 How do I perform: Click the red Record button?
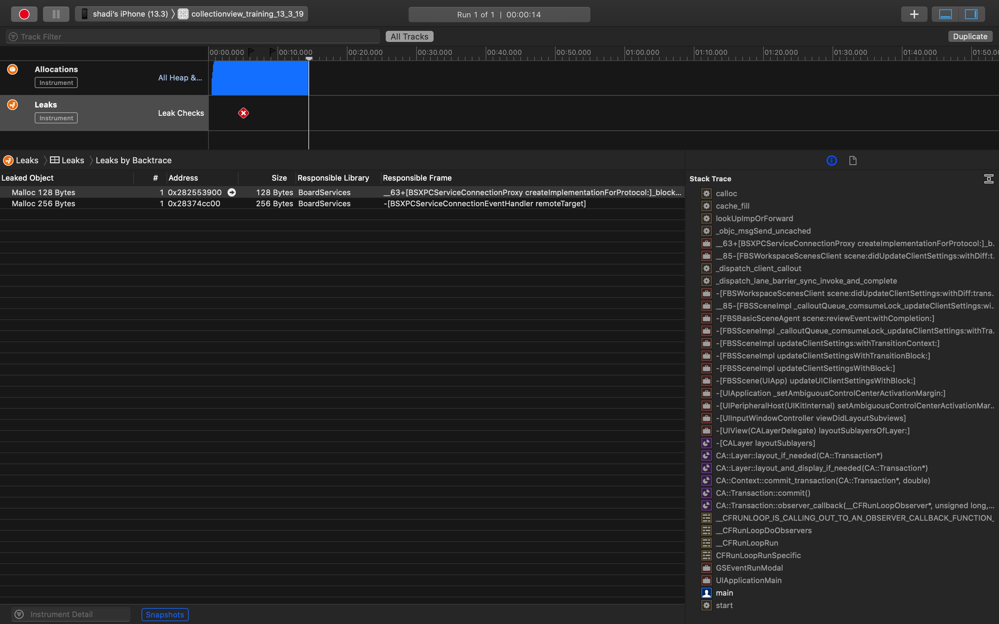[24, 15]
